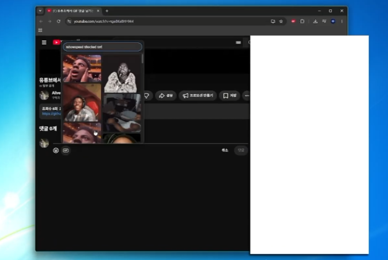Click your profile avatar by the comment box
This screenshot has height=260, width=388.
[44, 143]
